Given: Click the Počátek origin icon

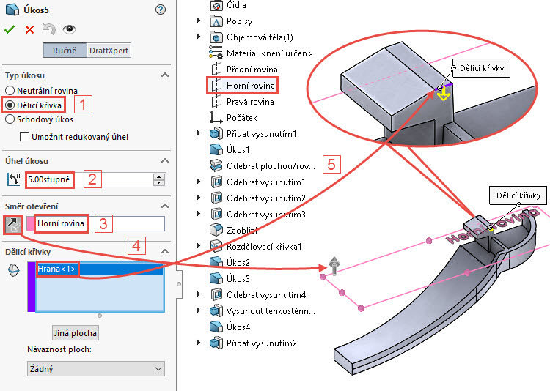Looking at the screenshot, I should pos(216,117).
